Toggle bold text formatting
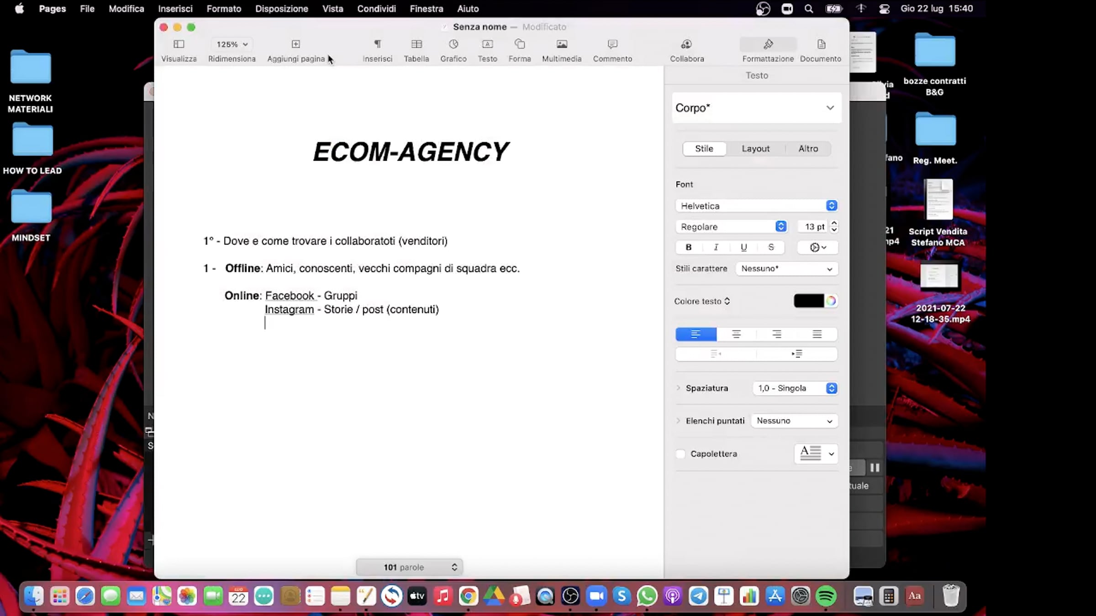This screenshot has width=1096, height=616. pyautogui.click(x=689, y=247)
